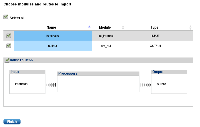
Task: Click nullout in the Output box
Action: (x=161, y=84)
